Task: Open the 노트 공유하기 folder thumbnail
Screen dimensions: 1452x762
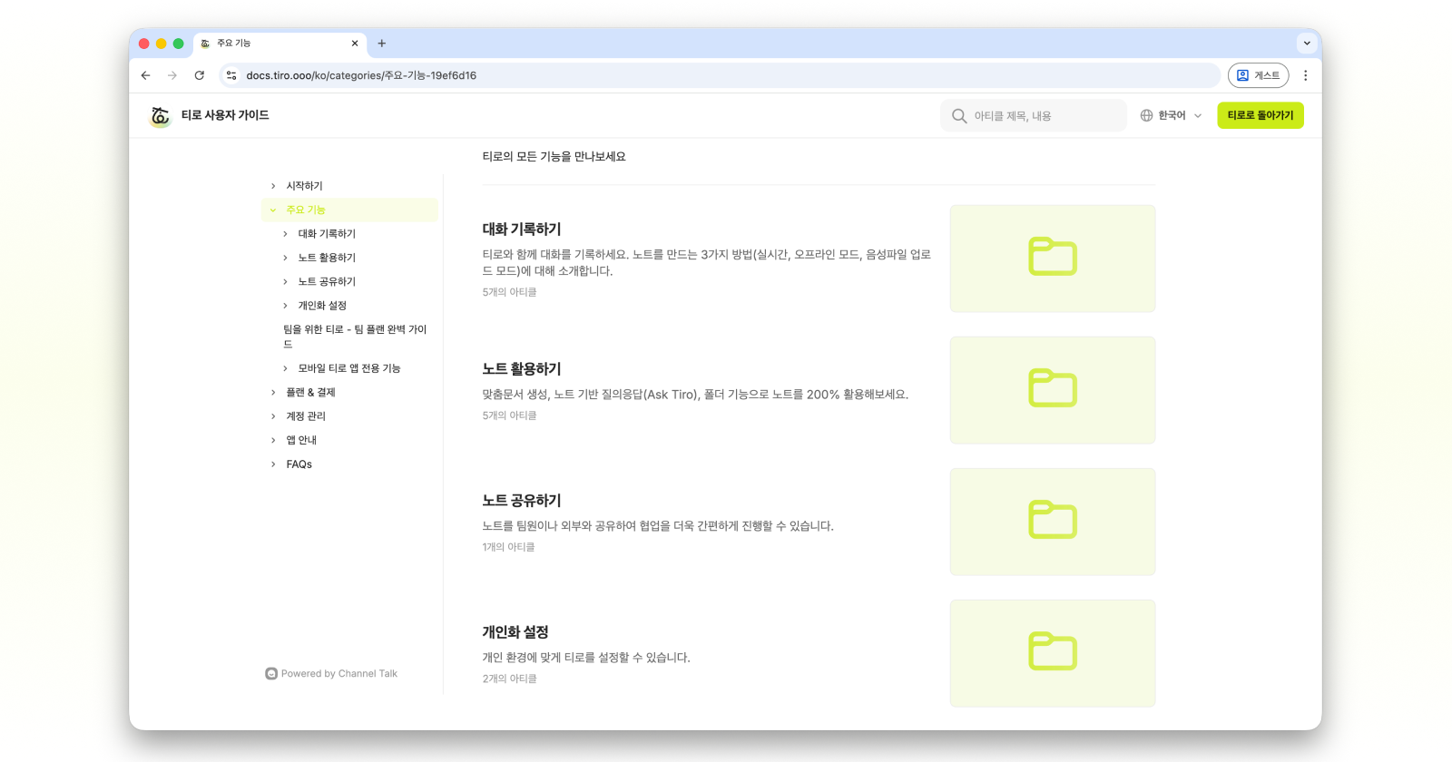Action: coord(1053,522)
